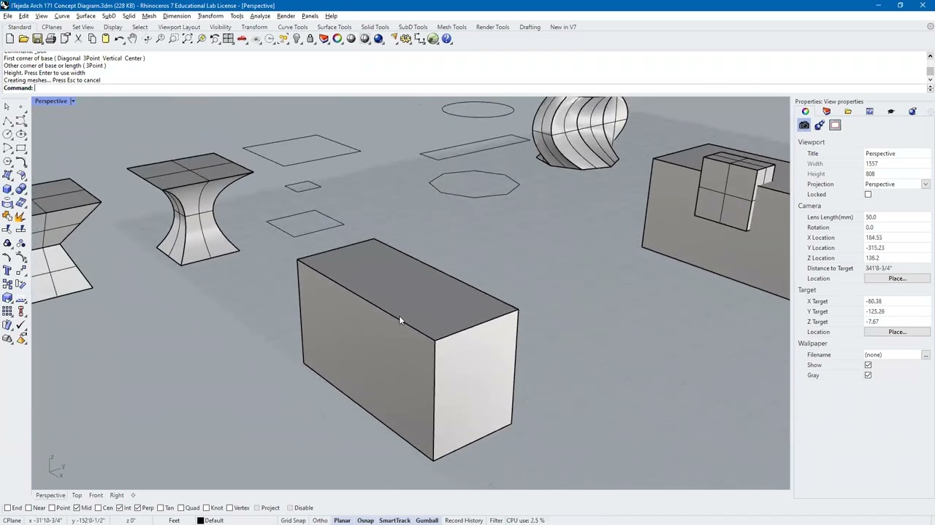Switch to the Top viewport tab
This screenshot has width=935, height=525.
(x=77, y=495)
